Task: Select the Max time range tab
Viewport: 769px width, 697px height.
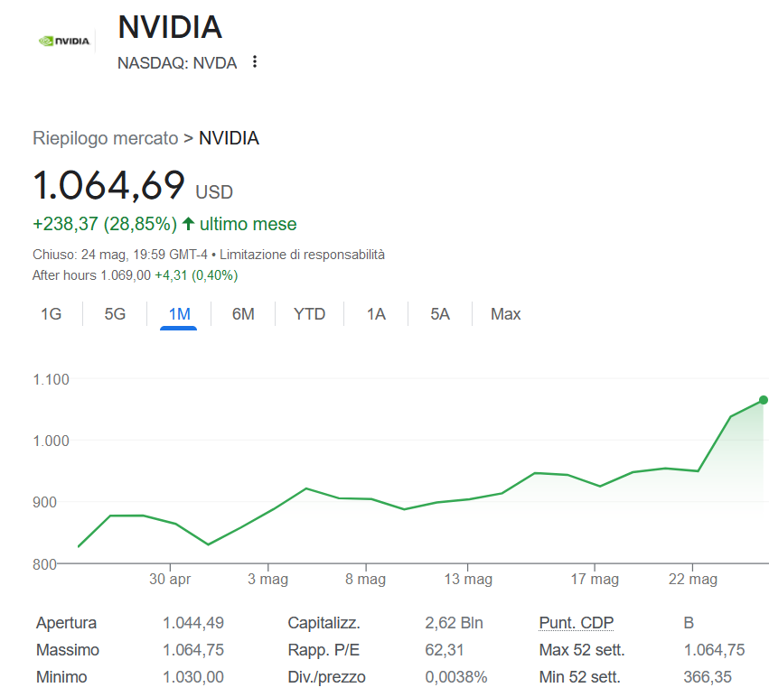Action: pyautogui.click(x=505, y=314)
